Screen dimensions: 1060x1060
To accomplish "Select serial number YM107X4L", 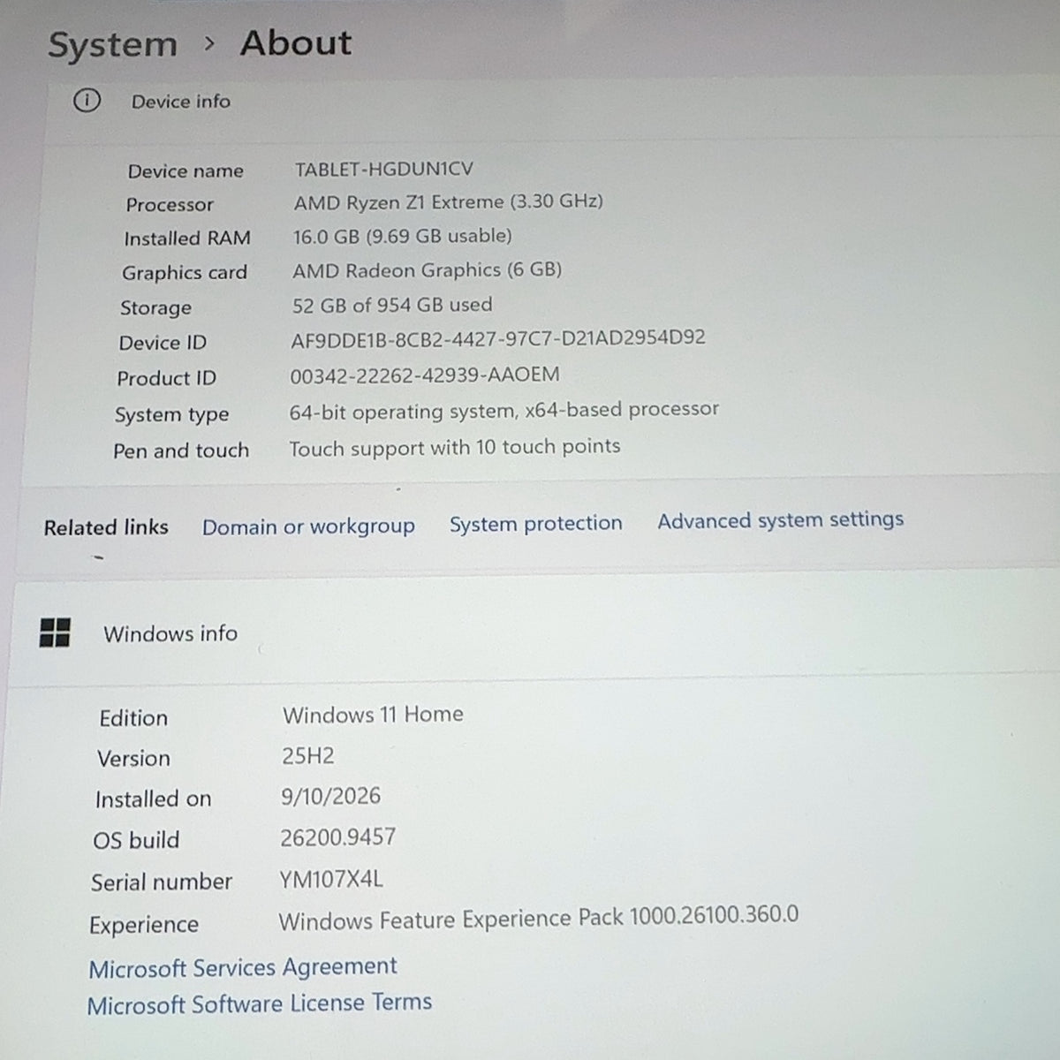I will (x=331, y=879).
